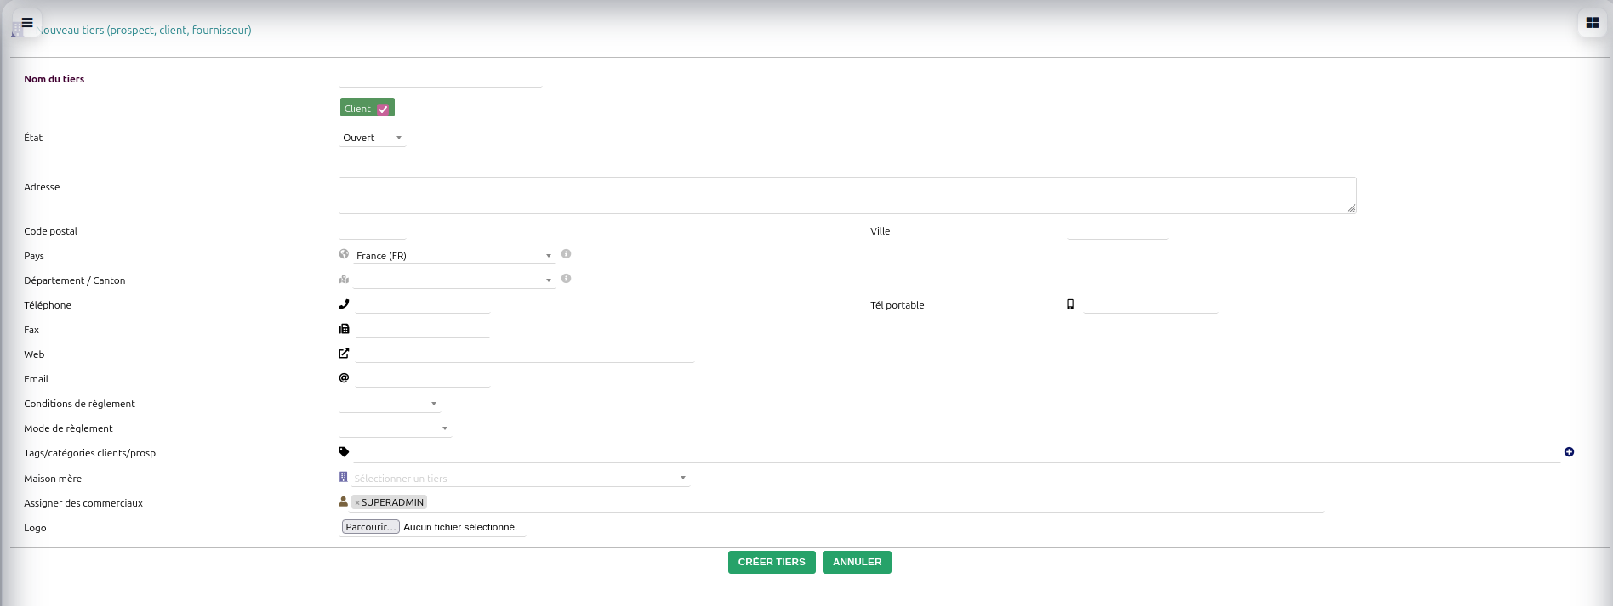The image size is (1613, 606).
Task: Open the État Ouvert dropdown
Action: pyautogui.click(x=373, y=138)
